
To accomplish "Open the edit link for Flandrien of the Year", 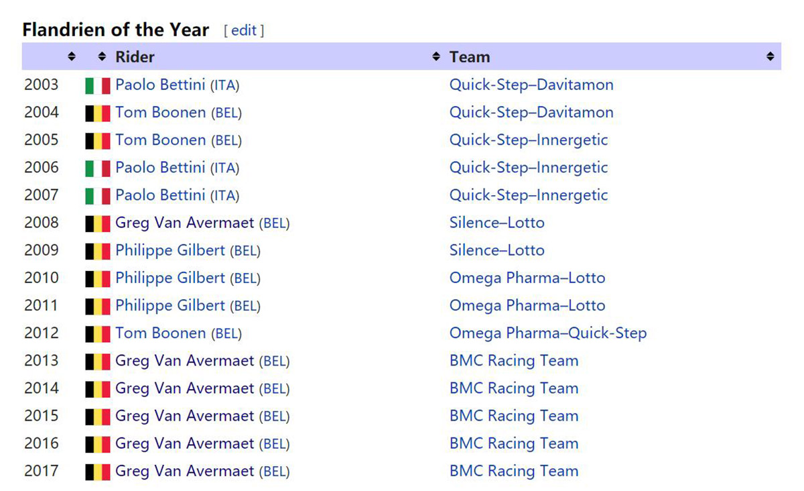I will tap(244, 30).
